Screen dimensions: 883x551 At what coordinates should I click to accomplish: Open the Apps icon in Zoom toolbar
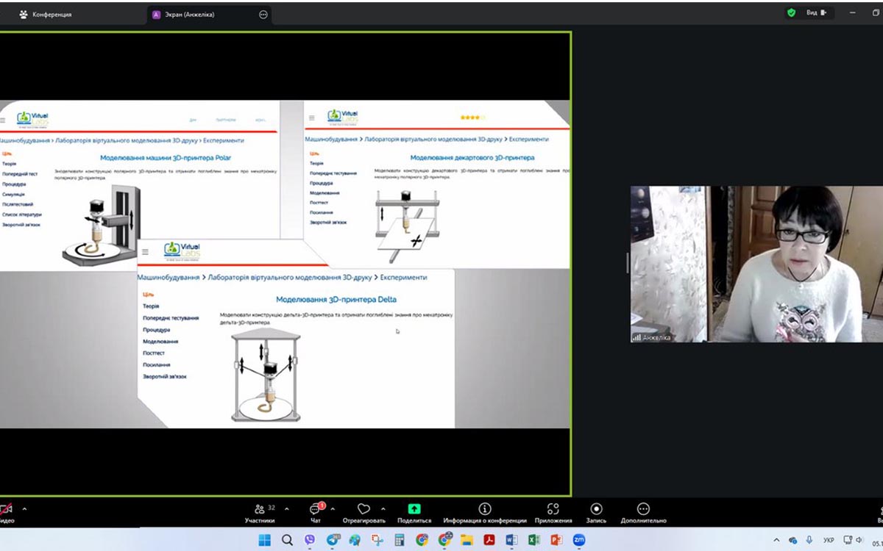(x=553, y=509)
